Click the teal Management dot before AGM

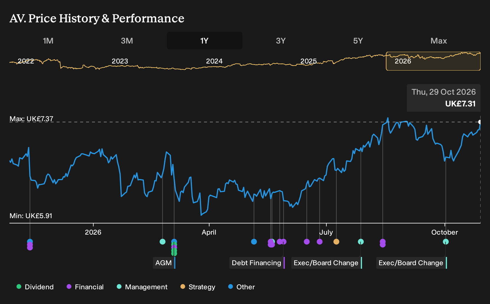point(162,242)
